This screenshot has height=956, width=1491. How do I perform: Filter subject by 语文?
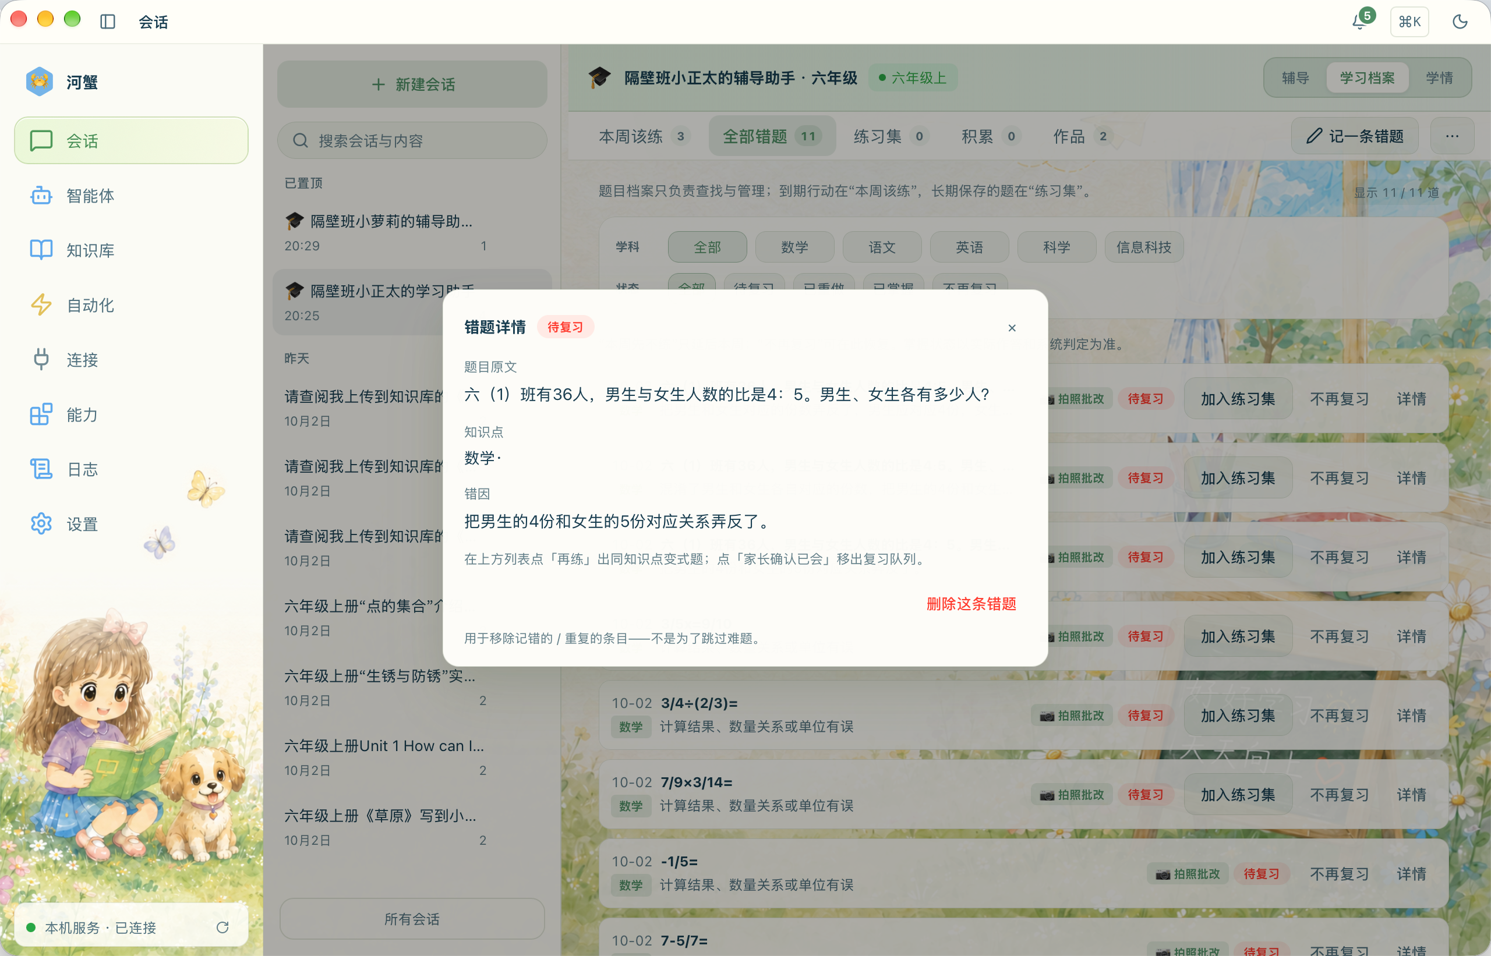[882, 247]
